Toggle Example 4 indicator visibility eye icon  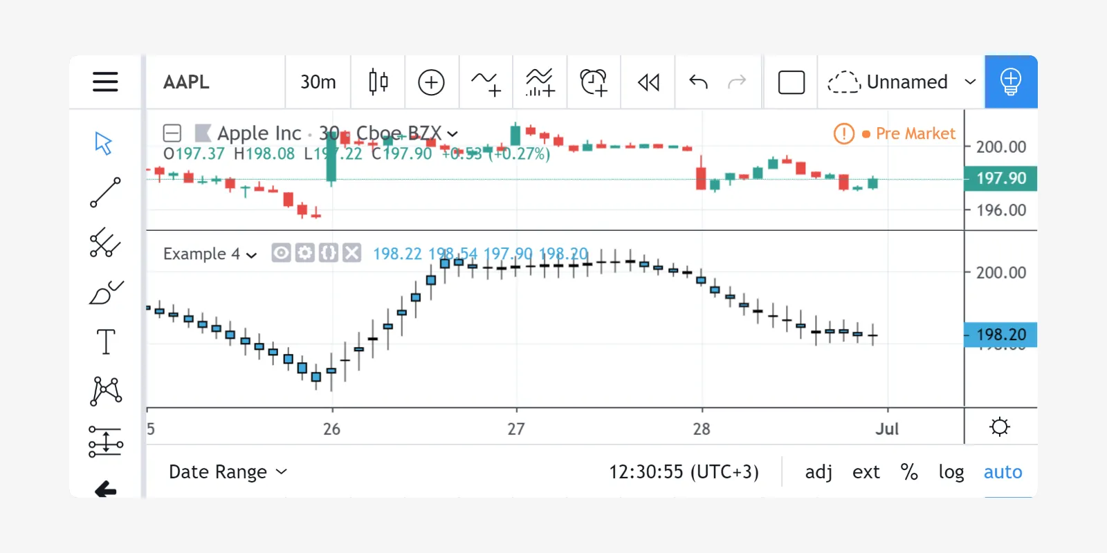(281, 253)
